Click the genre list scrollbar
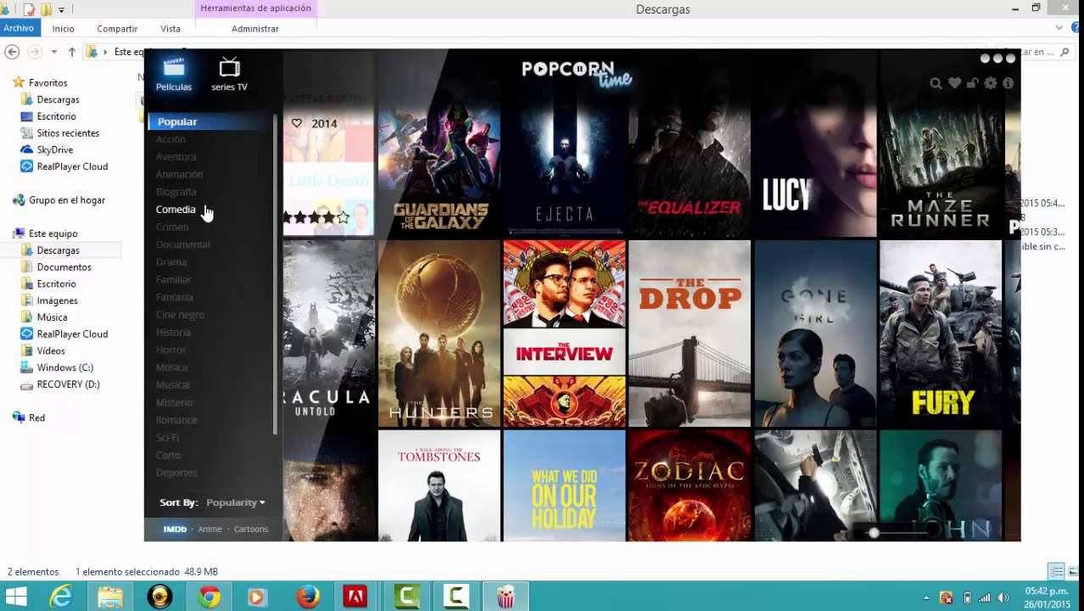This screenshot has height=611, width=1084. [x=275, y=276]
